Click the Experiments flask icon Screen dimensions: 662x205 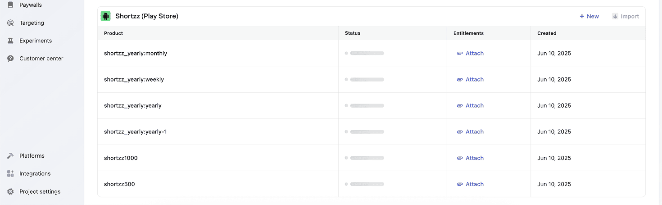pyautogui.click(x=10, y=41)
